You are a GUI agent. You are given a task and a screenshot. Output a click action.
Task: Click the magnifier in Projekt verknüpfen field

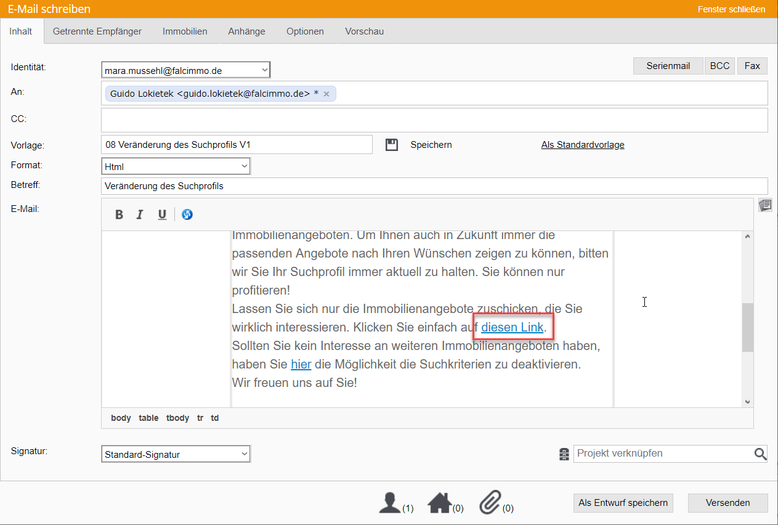pyautogui.click(x=760, y=454)
